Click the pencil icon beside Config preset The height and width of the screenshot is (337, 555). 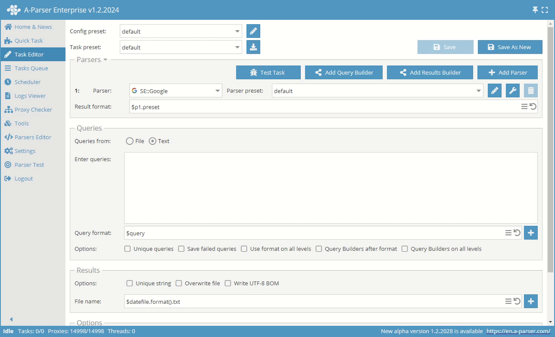(253, 31)
